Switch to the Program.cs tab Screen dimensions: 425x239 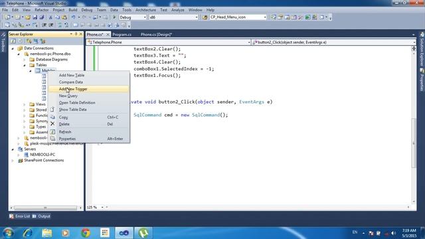point(122,35)
